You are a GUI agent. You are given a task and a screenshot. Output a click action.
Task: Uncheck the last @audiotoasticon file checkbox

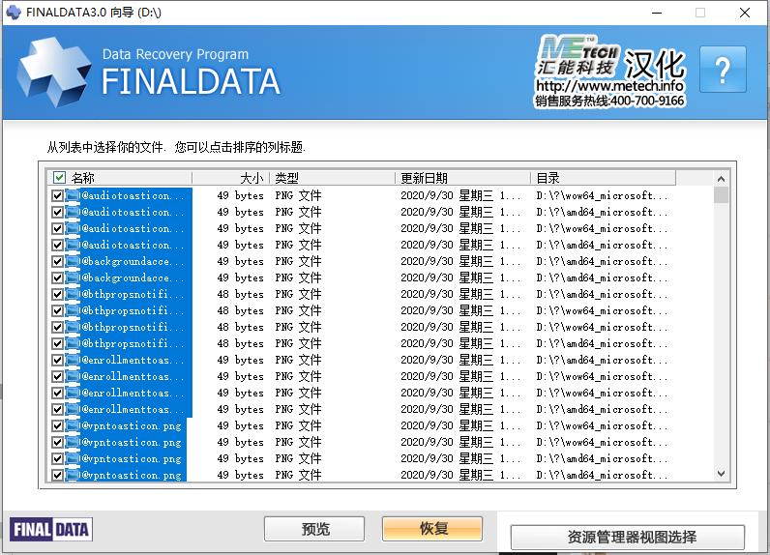point(57,245)
